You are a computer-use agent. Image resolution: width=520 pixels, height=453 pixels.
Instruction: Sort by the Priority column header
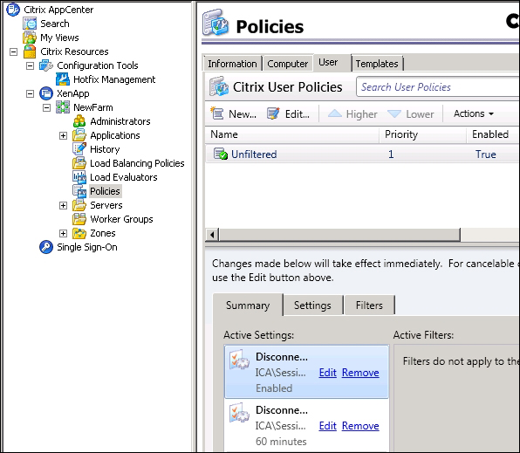[x=423, y=134]
